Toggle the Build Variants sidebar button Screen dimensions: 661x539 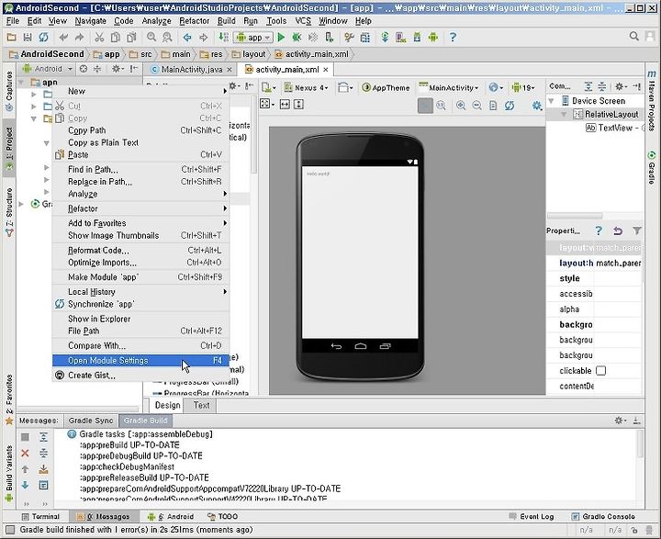(x=9, y=473)
